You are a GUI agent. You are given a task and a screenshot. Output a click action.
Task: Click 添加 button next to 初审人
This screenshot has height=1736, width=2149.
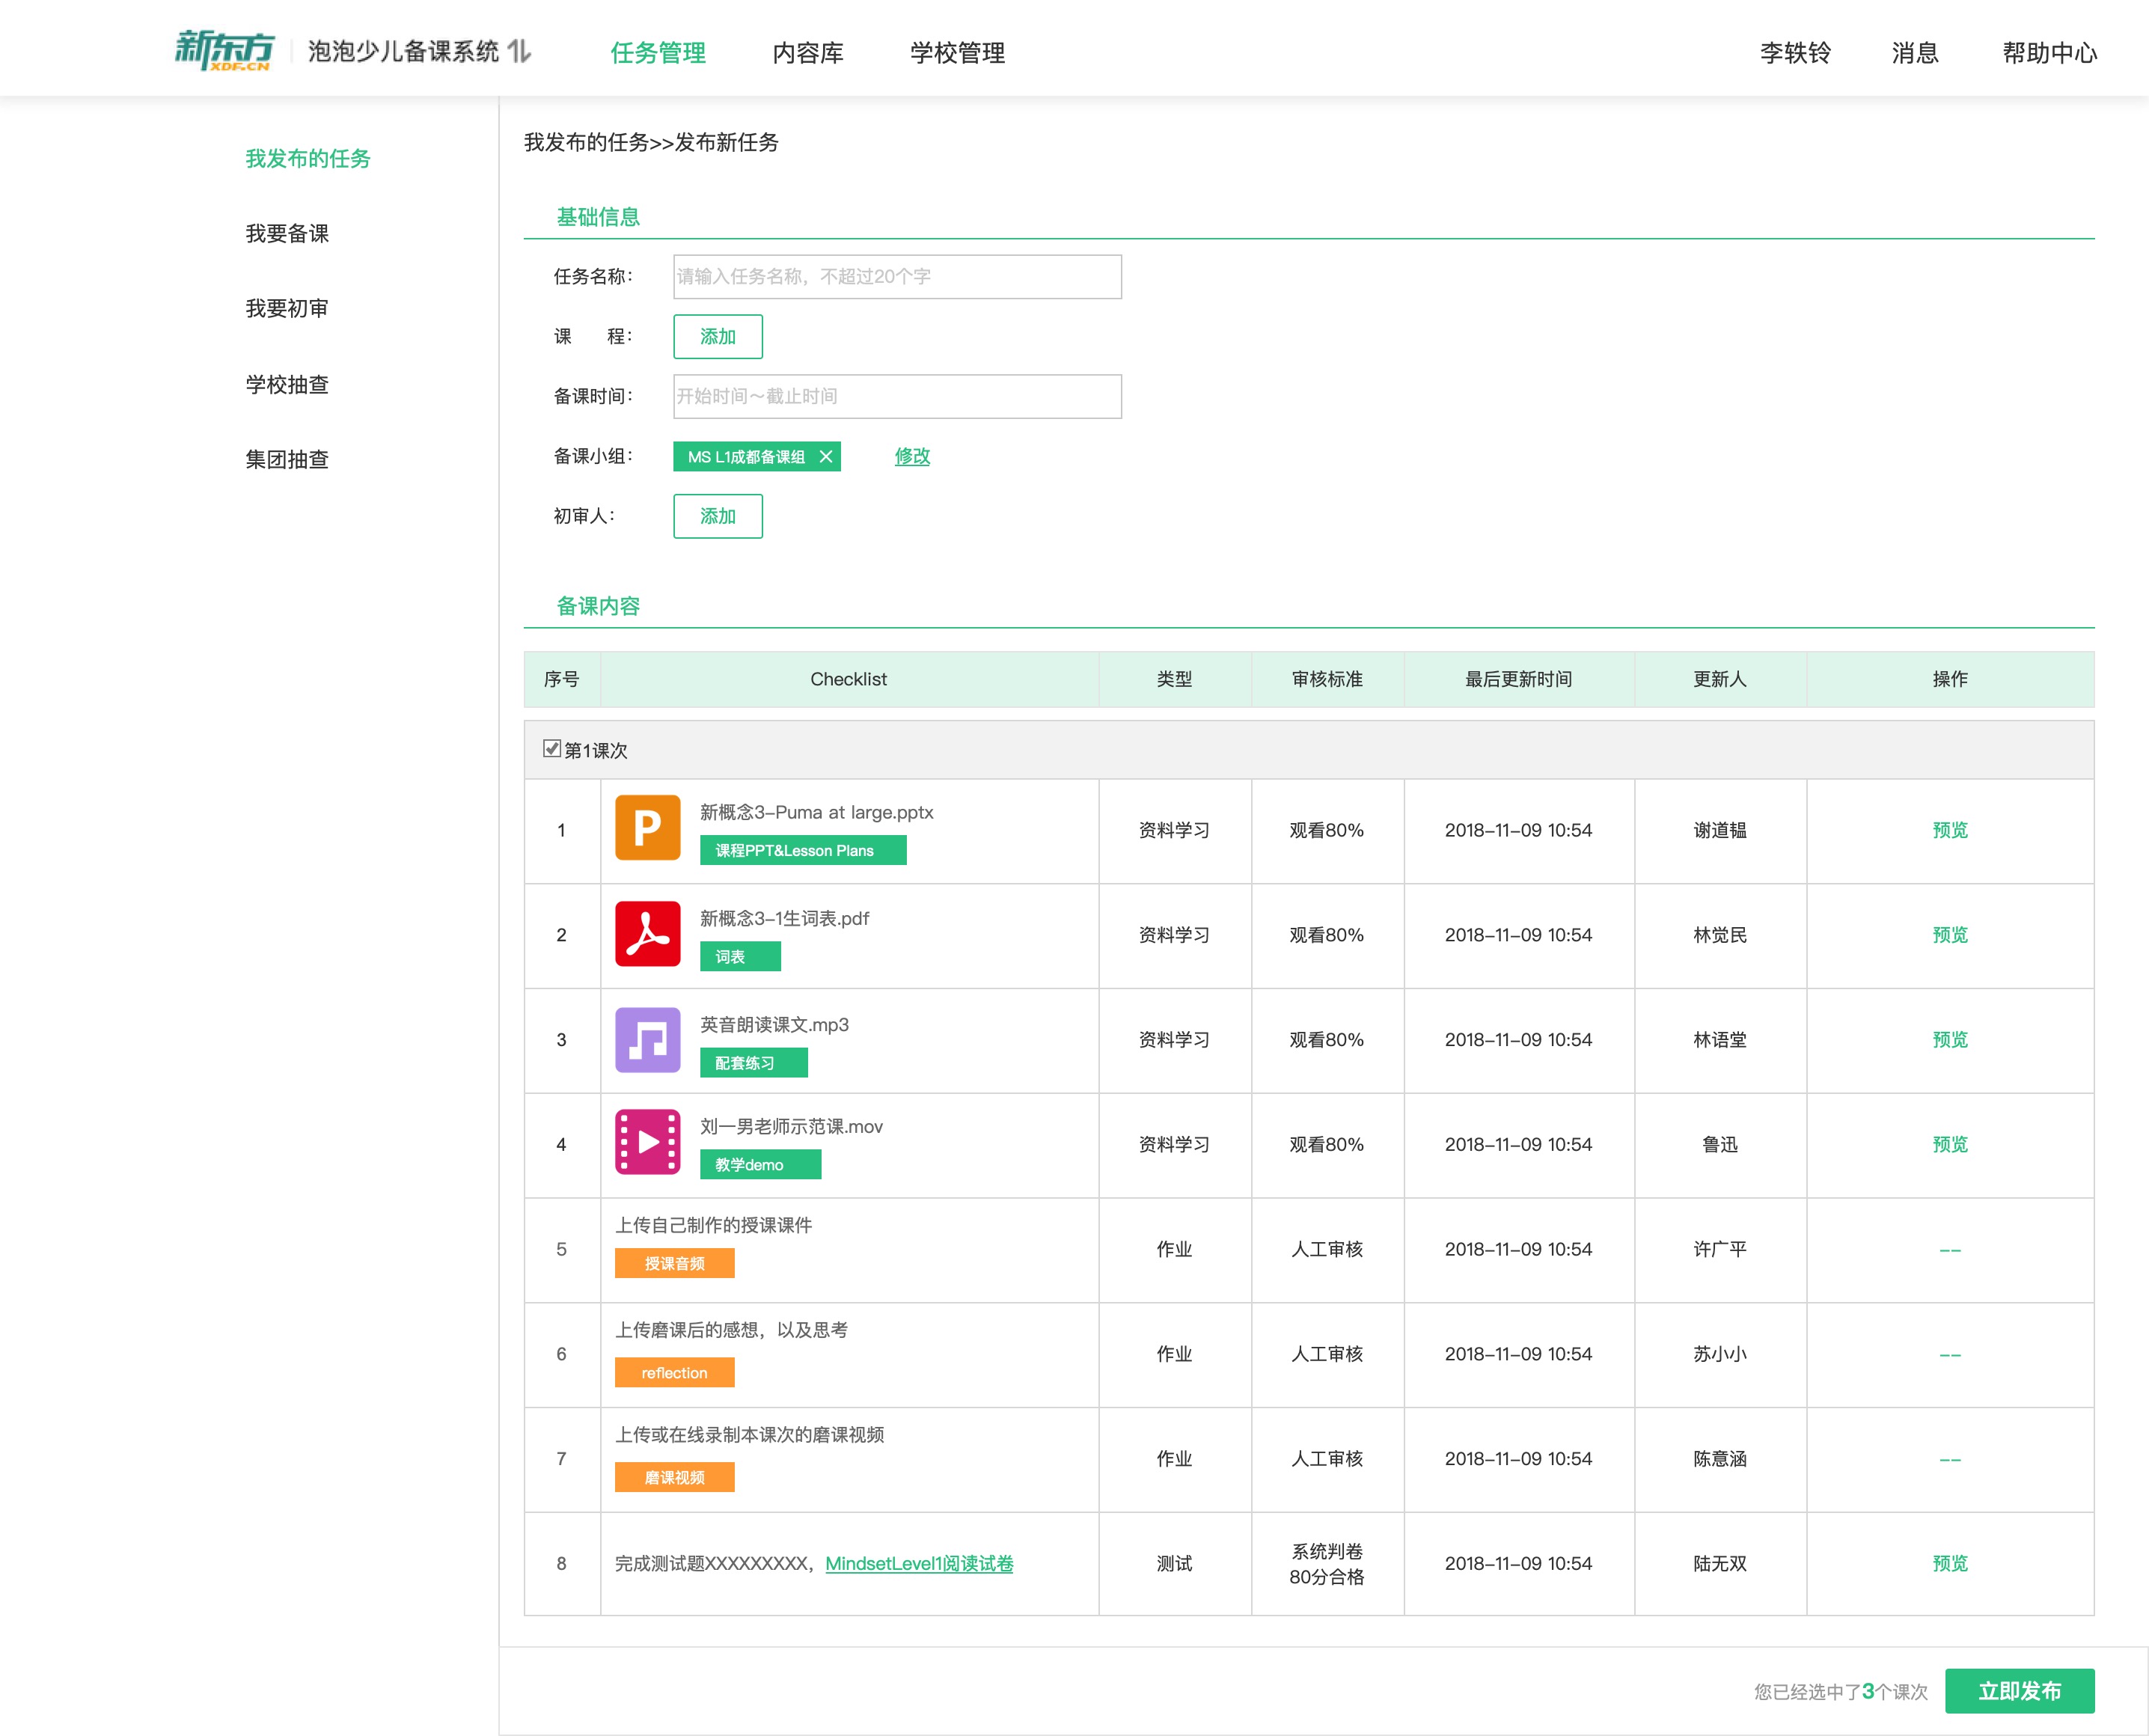tap(718, 516)
